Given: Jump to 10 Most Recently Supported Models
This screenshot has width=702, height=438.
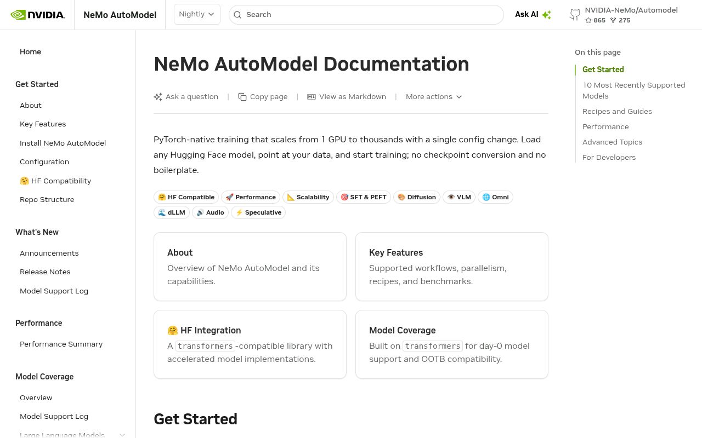Looking at the screenshot, I should coord(634,90).
